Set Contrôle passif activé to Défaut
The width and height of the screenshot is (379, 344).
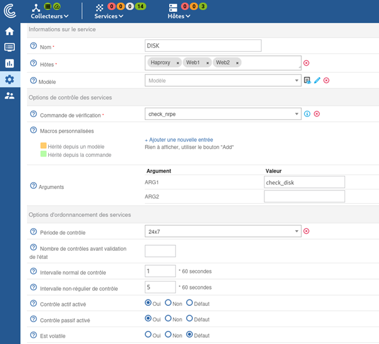point(190,318)
